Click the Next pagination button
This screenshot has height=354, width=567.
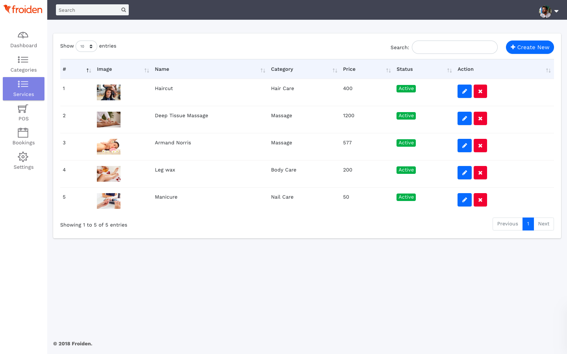(x=543, y=224)
